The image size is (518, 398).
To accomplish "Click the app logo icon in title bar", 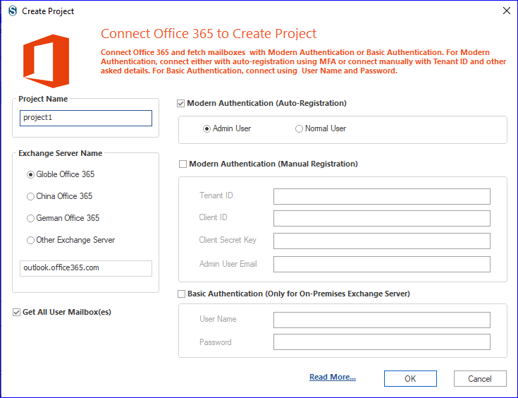I will click(13, 11).
